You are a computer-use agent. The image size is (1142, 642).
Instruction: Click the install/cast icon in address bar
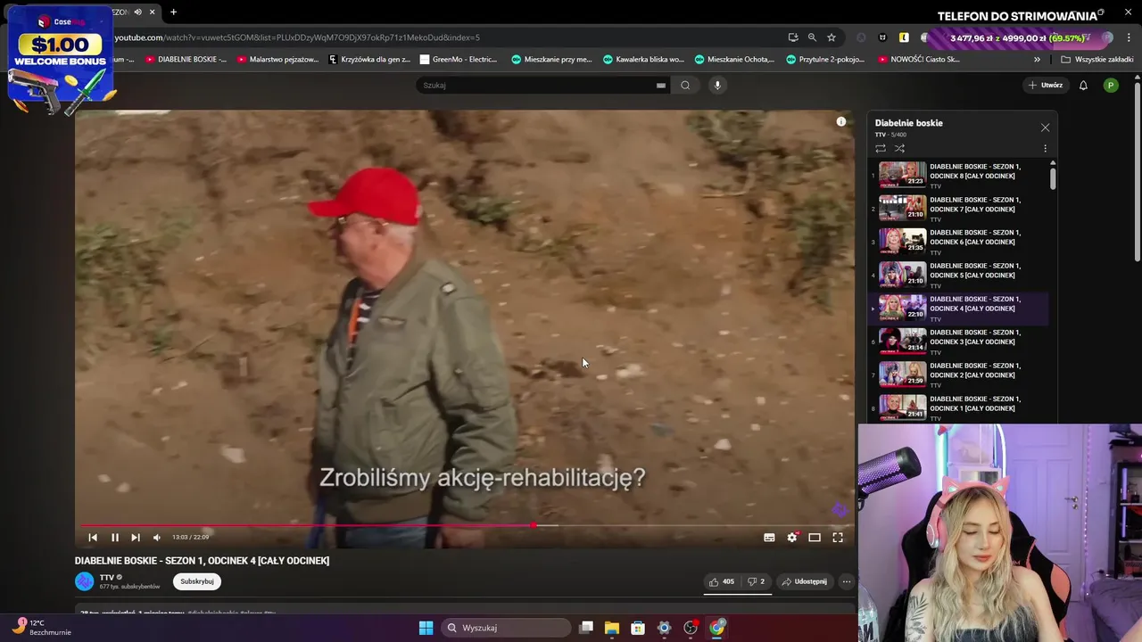coord(792,37)
